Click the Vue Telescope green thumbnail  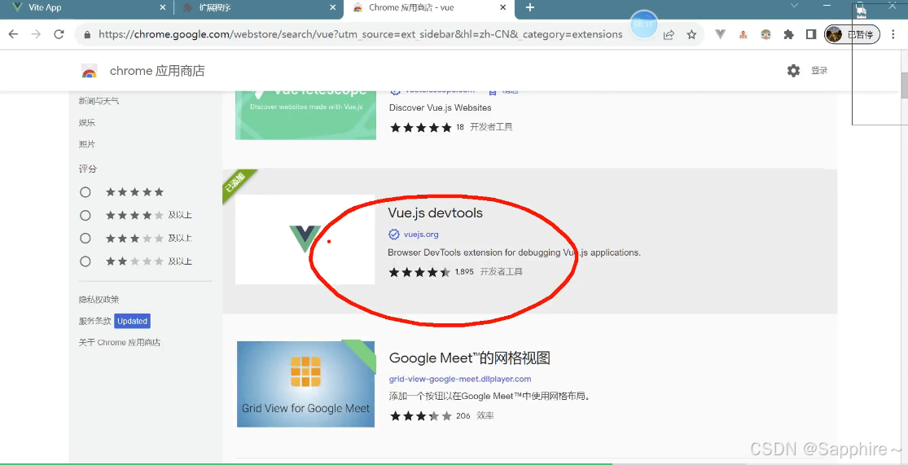[305, 114]
